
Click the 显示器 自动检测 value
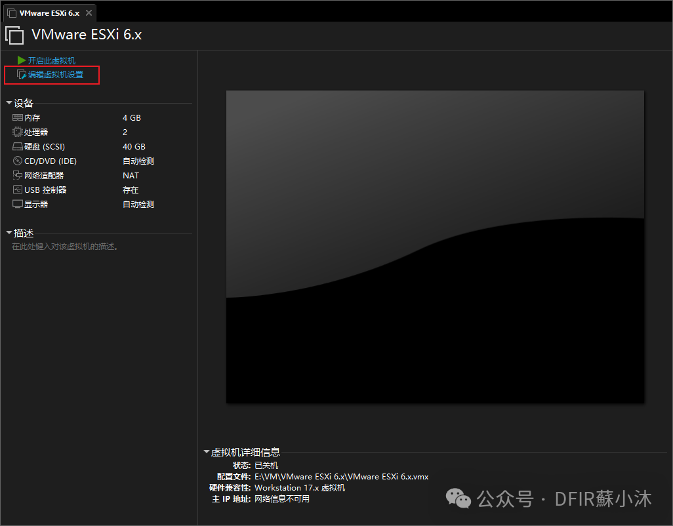click(x=138, y=204)
